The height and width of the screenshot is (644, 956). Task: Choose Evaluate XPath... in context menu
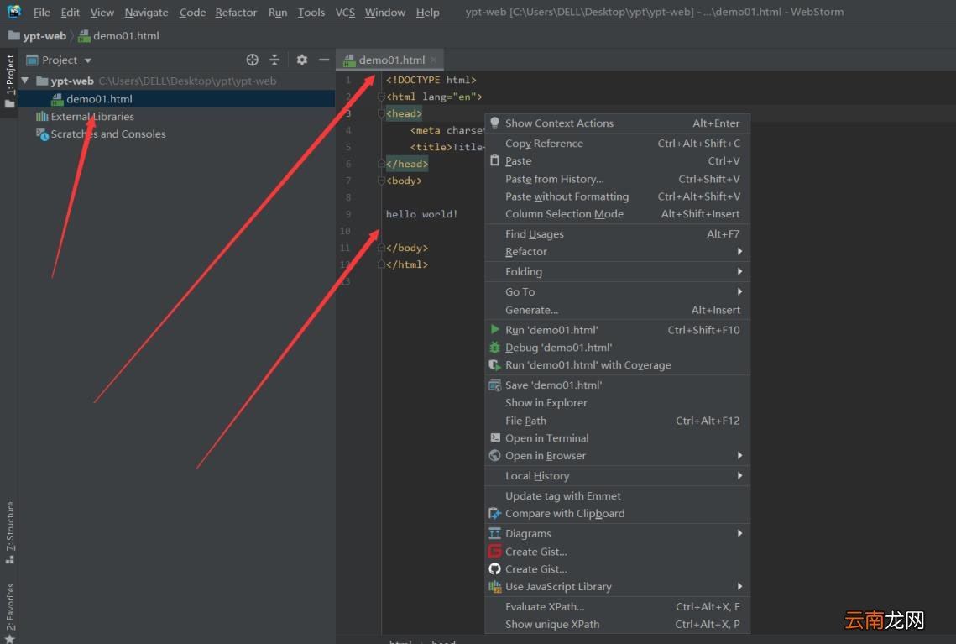617,607
